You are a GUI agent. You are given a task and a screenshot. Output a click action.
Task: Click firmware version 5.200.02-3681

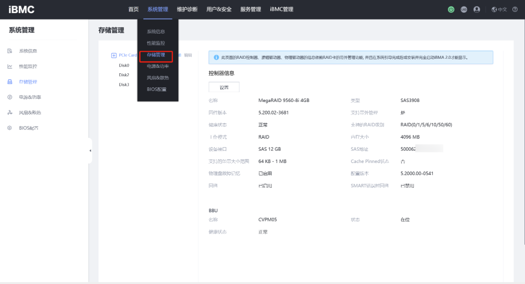pos(273,113)
